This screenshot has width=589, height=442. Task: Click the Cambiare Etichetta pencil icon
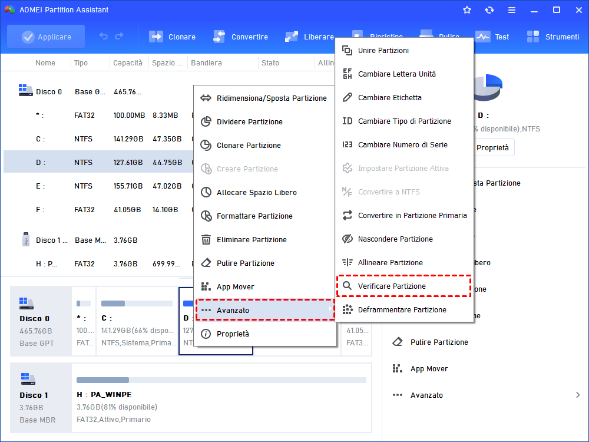348,97
